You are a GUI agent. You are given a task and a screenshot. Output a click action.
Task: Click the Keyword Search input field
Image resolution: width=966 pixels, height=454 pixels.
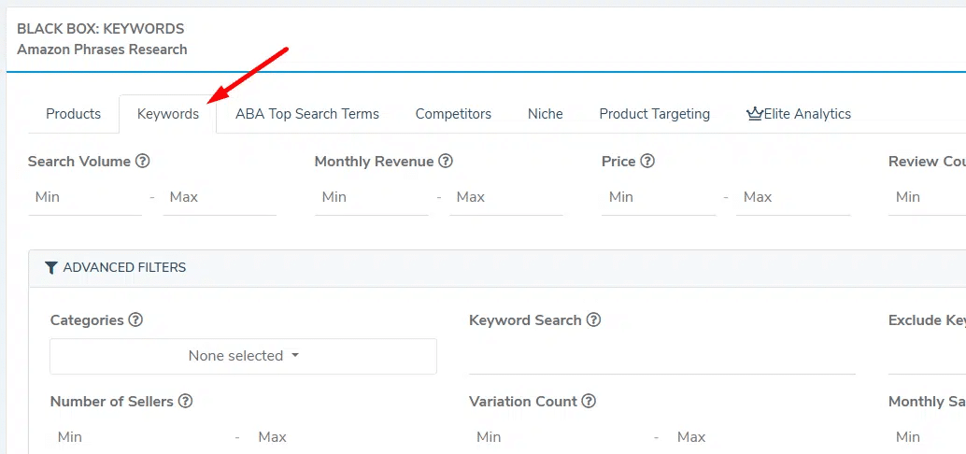click(661, 357)
